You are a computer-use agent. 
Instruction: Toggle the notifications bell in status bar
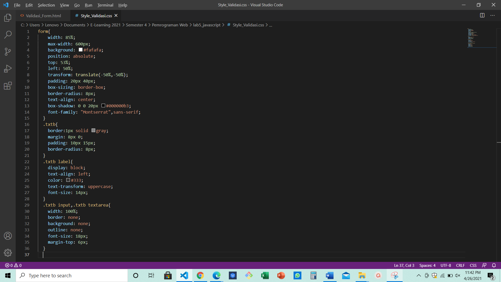[x=494, y=265]
